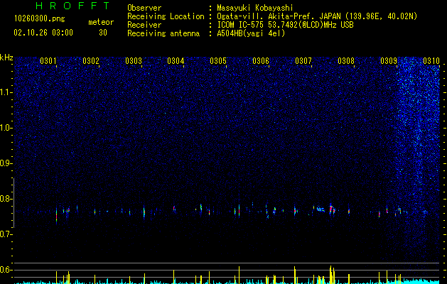This screenshot has width=447, height=284.
Task: Click the 0301 time marker
Action: (x=48, y=61)
